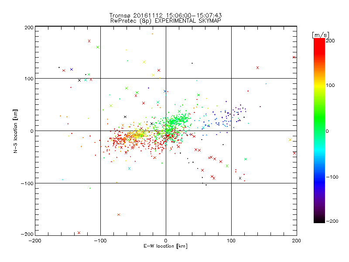
Task: Select the subtitle "RwPretec (8p) EXPERIMENTAL SKYMAP"
Action: (166, 21)
